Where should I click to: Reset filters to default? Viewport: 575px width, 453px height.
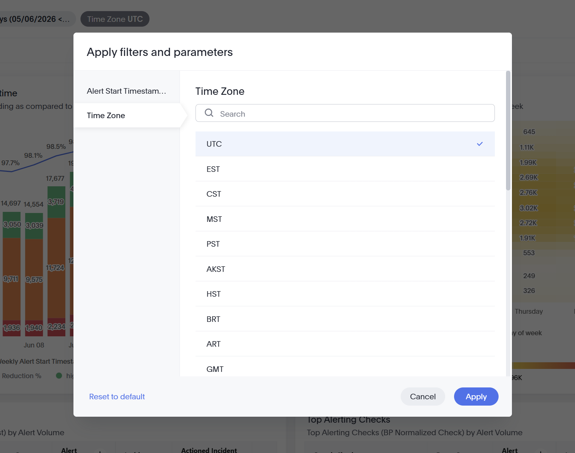[117, 396]
